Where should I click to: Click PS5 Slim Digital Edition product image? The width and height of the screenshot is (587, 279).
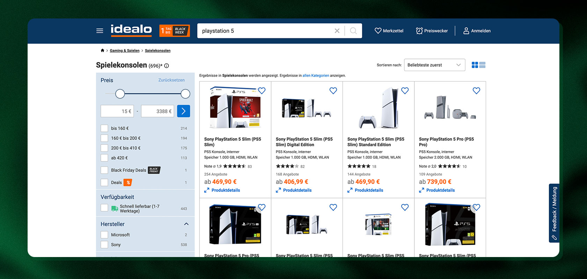point(306,108)
